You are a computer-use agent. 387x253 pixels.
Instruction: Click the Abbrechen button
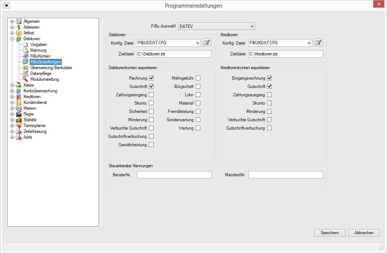tap(363, 233)
